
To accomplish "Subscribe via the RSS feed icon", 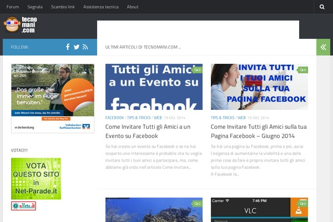I will point(85,47).
